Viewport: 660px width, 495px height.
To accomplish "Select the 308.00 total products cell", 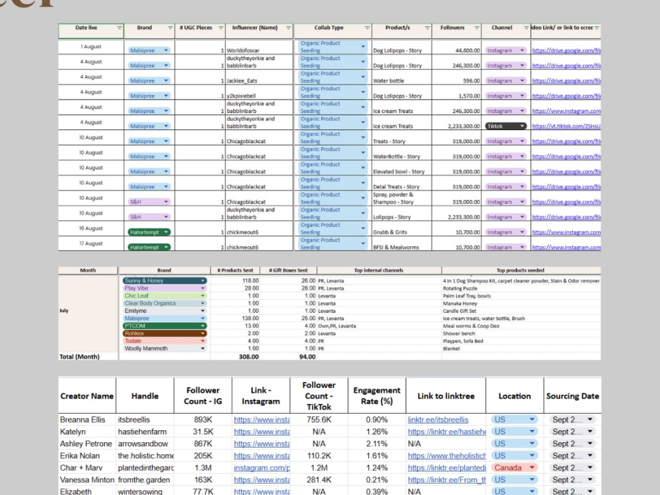I will [236, 356].
